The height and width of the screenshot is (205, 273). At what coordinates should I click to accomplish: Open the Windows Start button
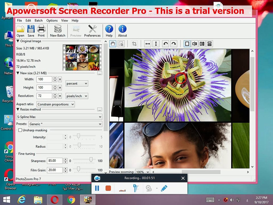7,200
